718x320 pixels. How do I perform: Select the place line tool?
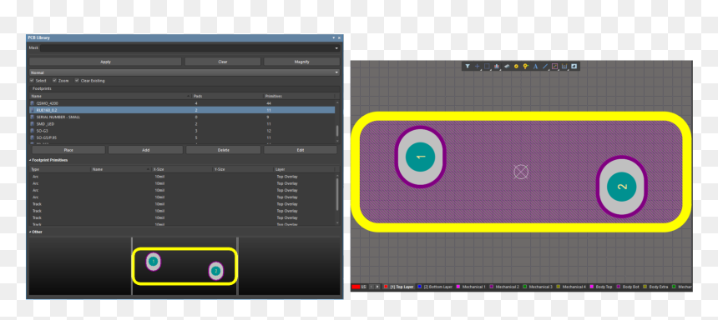tap(545, 67)
